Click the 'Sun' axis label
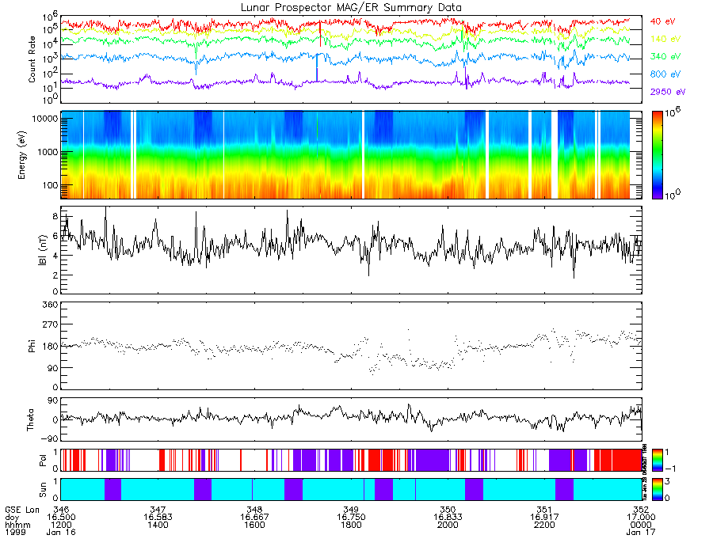Screen dimensions: 713x554 [42, 490]
